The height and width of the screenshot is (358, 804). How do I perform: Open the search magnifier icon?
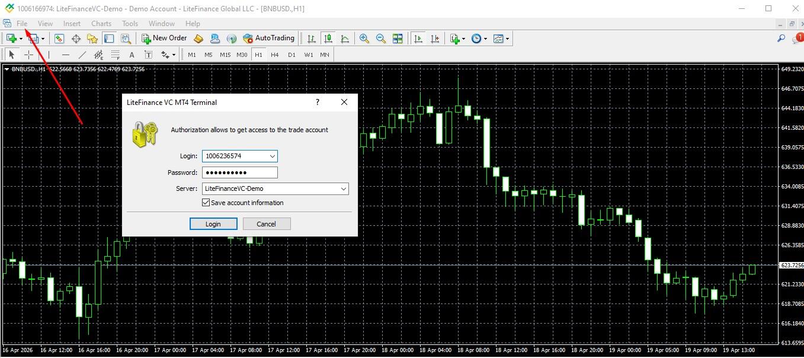pyautogui.click(x=781, y=39)
